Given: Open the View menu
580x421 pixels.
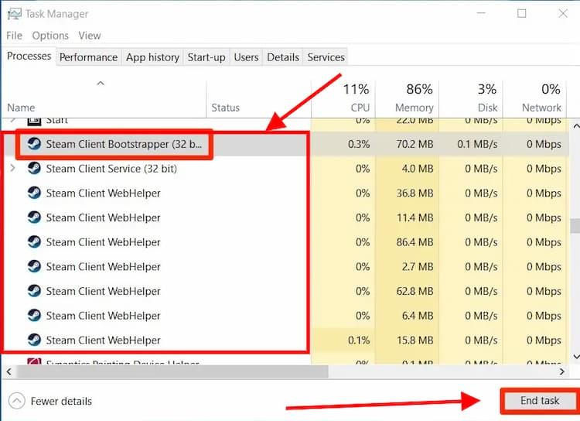Looking at the screenshot, I should coord(90,36).
